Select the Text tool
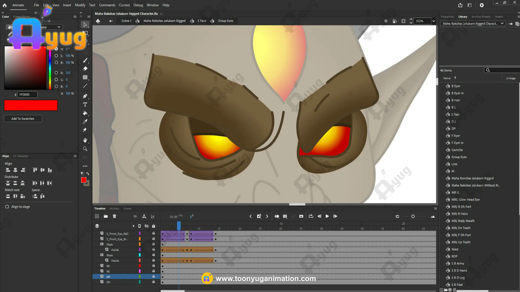 85,105
